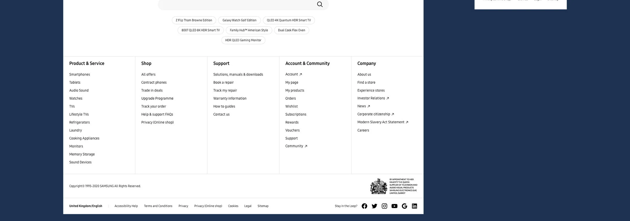The width and height of the screenshot is (630, 221).
Task: Choose Dual Cook Flex Oven tag
Action: coord(292,30)
